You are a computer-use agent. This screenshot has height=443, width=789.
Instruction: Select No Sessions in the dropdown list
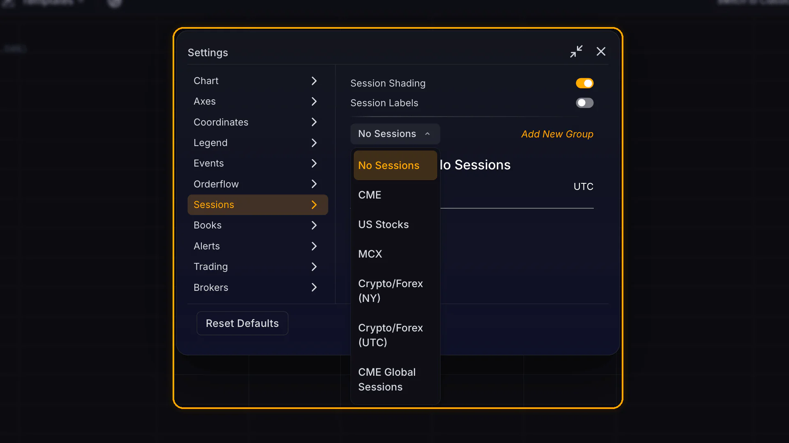[395, 165]
